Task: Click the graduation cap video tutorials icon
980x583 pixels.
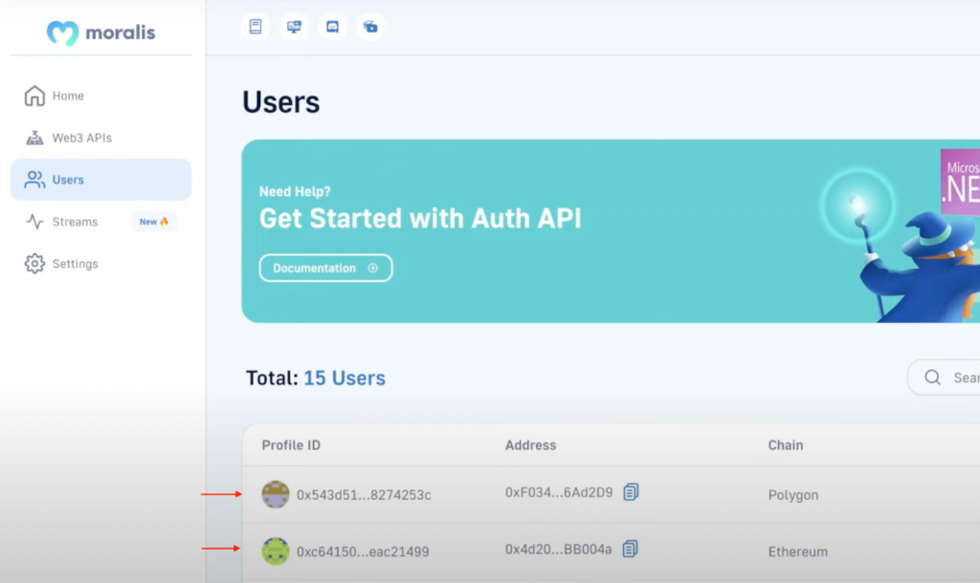Action: [x=370, y=27]
